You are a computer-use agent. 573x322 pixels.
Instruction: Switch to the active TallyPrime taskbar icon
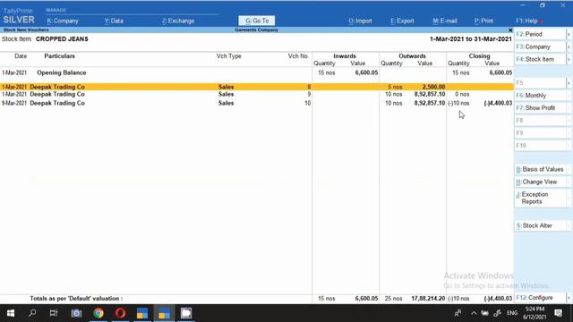tap(164, 313)
